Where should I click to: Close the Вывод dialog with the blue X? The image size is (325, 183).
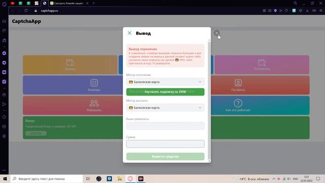click(x=129, y=33)
